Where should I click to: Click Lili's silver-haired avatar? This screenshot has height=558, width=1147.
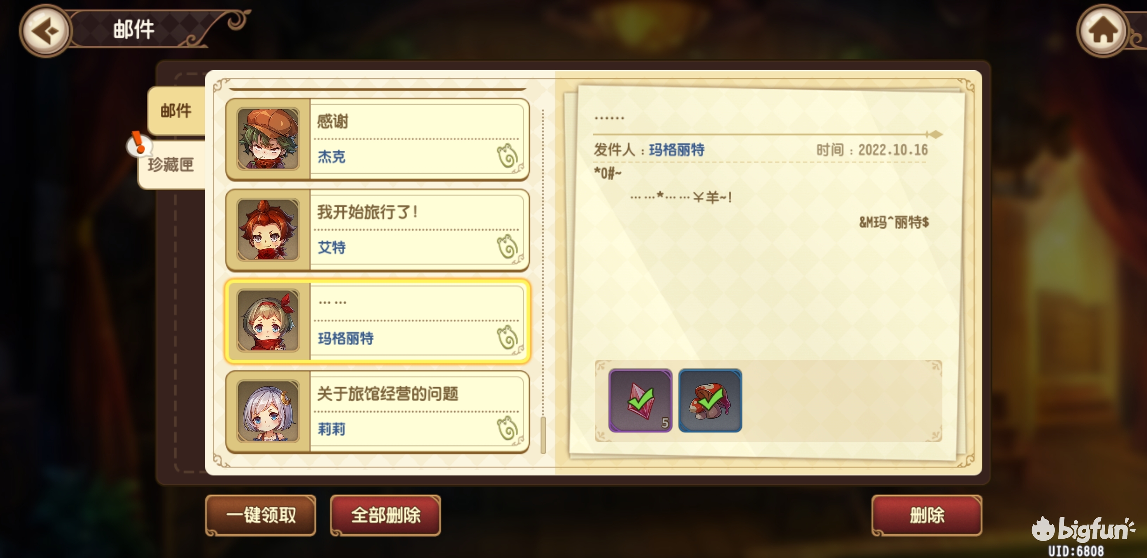point(268,412)
